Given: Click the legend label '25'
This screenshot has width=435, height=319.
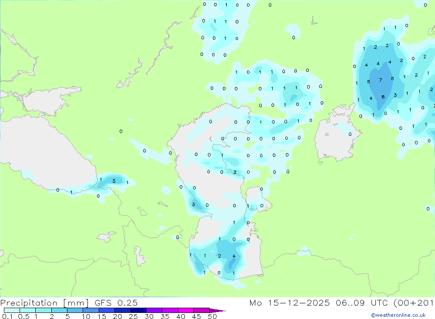Looking at the screenshot, I should point(133,316).
